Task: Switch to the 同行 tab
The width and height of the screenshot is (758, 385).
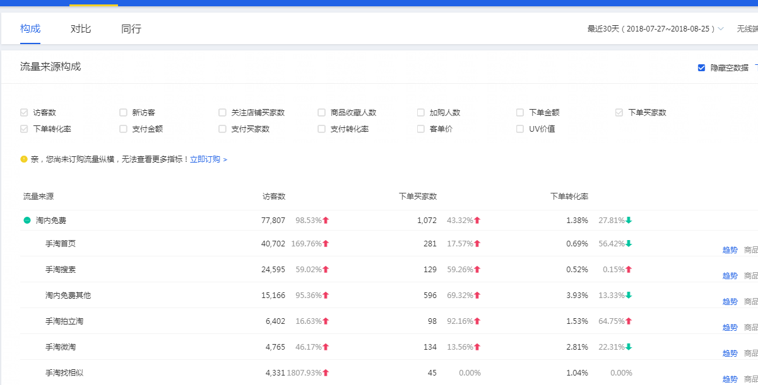Action: (131, 29)
